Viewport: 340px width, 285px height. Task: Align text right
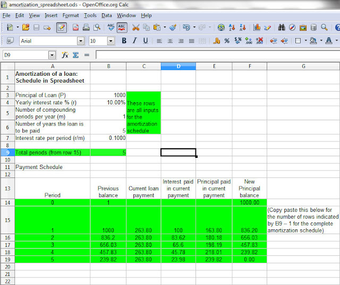[181, 41]
